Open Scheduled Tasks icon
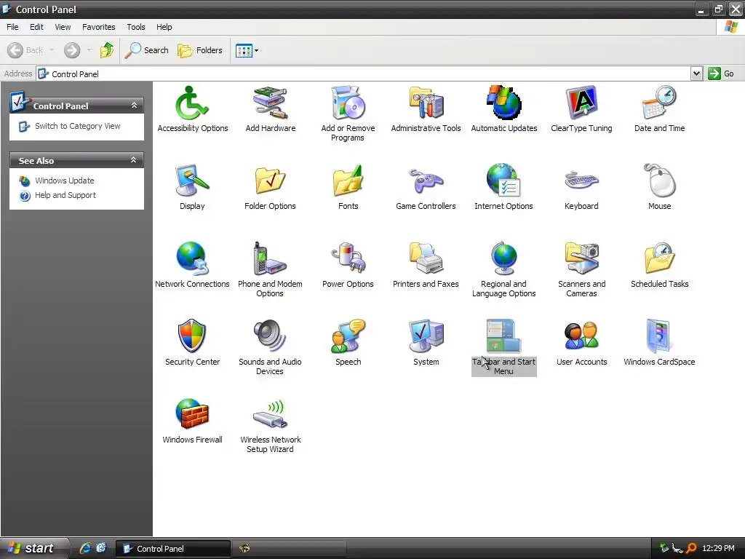745x559 pixels. click(x=659, y=258)
